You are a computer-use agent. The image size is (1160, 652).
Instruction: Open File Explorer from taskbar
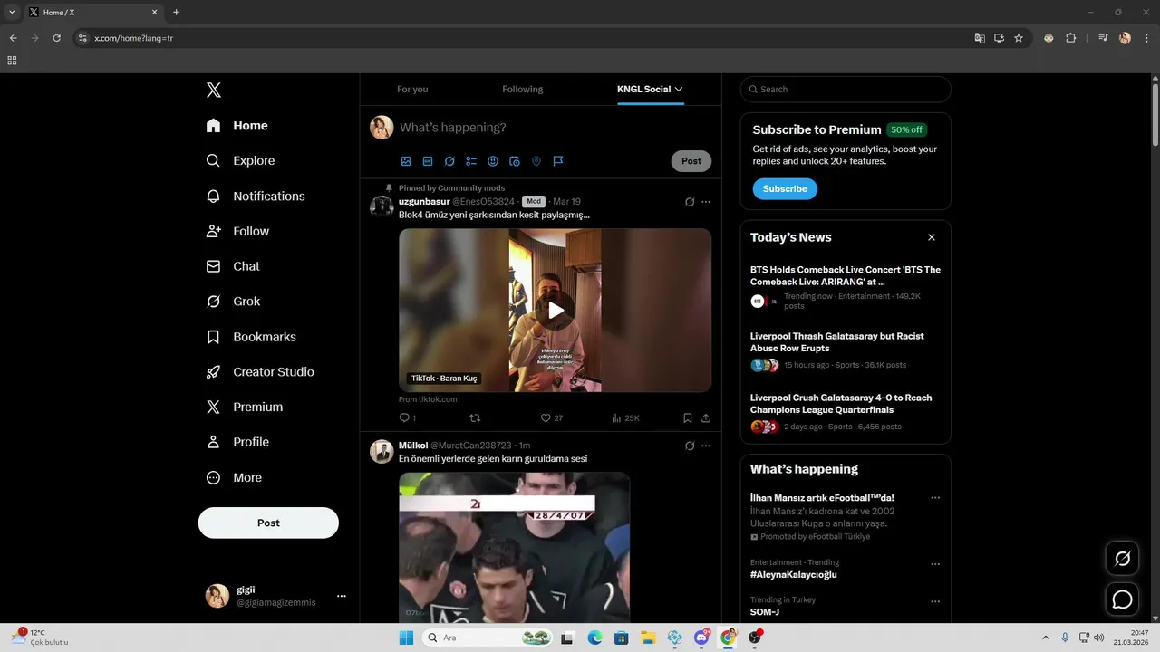point(648,638)
